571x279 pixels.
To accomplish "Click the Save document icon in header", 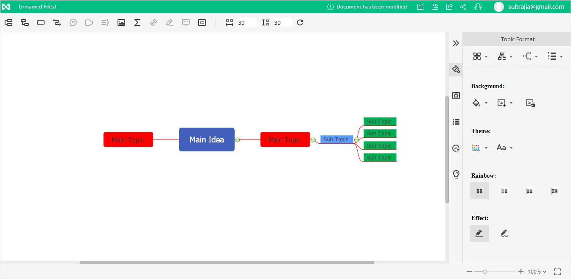I will pyautogui.click(x=420, y=7).
